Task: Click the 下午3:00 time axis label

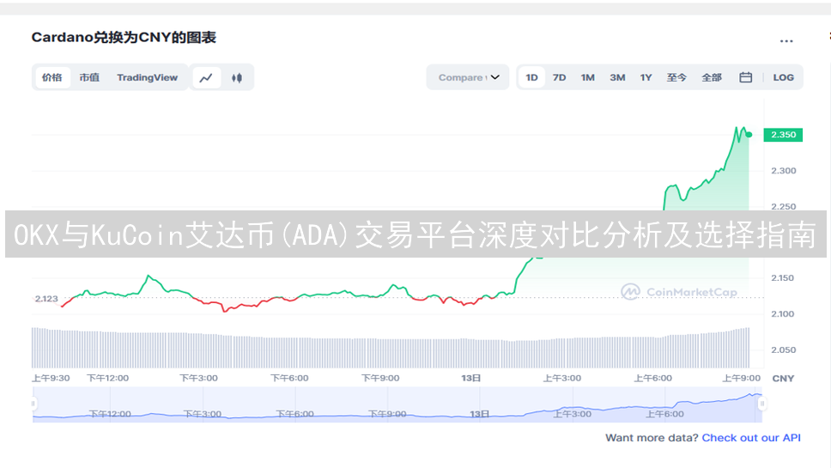Action: [x=199, y=378]
